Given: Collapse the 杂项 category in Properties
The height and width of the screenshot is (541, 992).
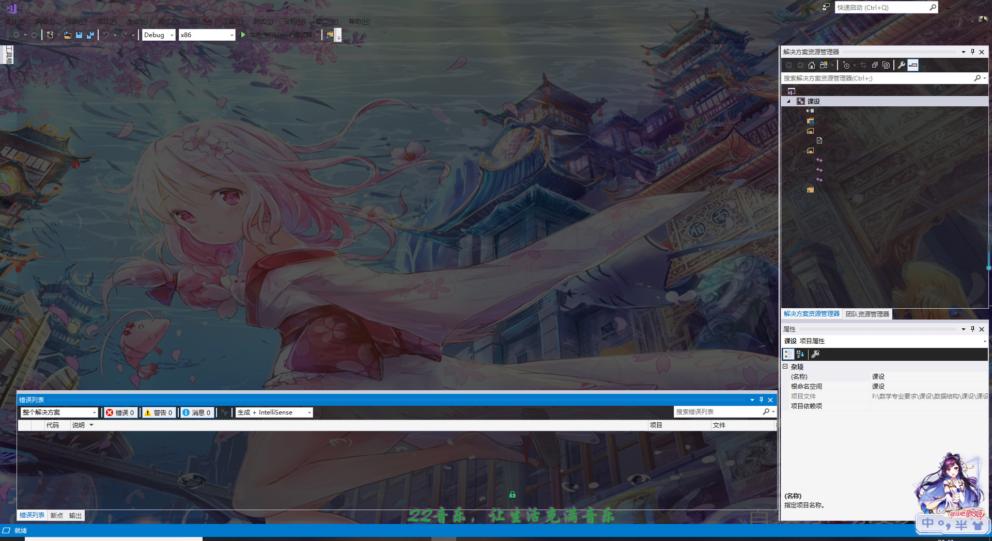Looking at the screenshot, I should [785, 367].
